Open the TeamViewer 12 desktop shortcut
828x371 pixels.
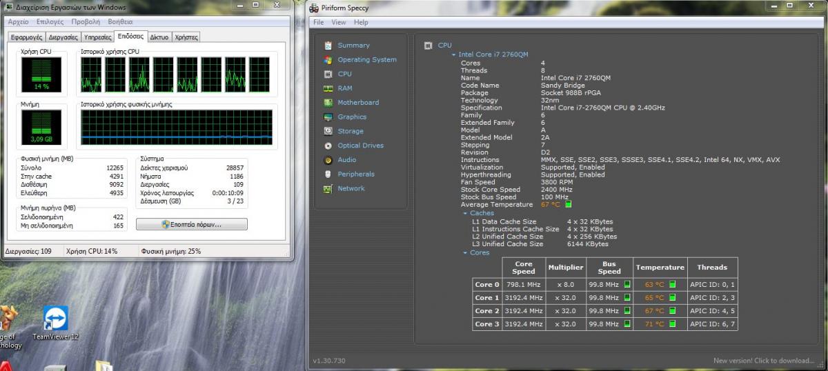[55, 323]
